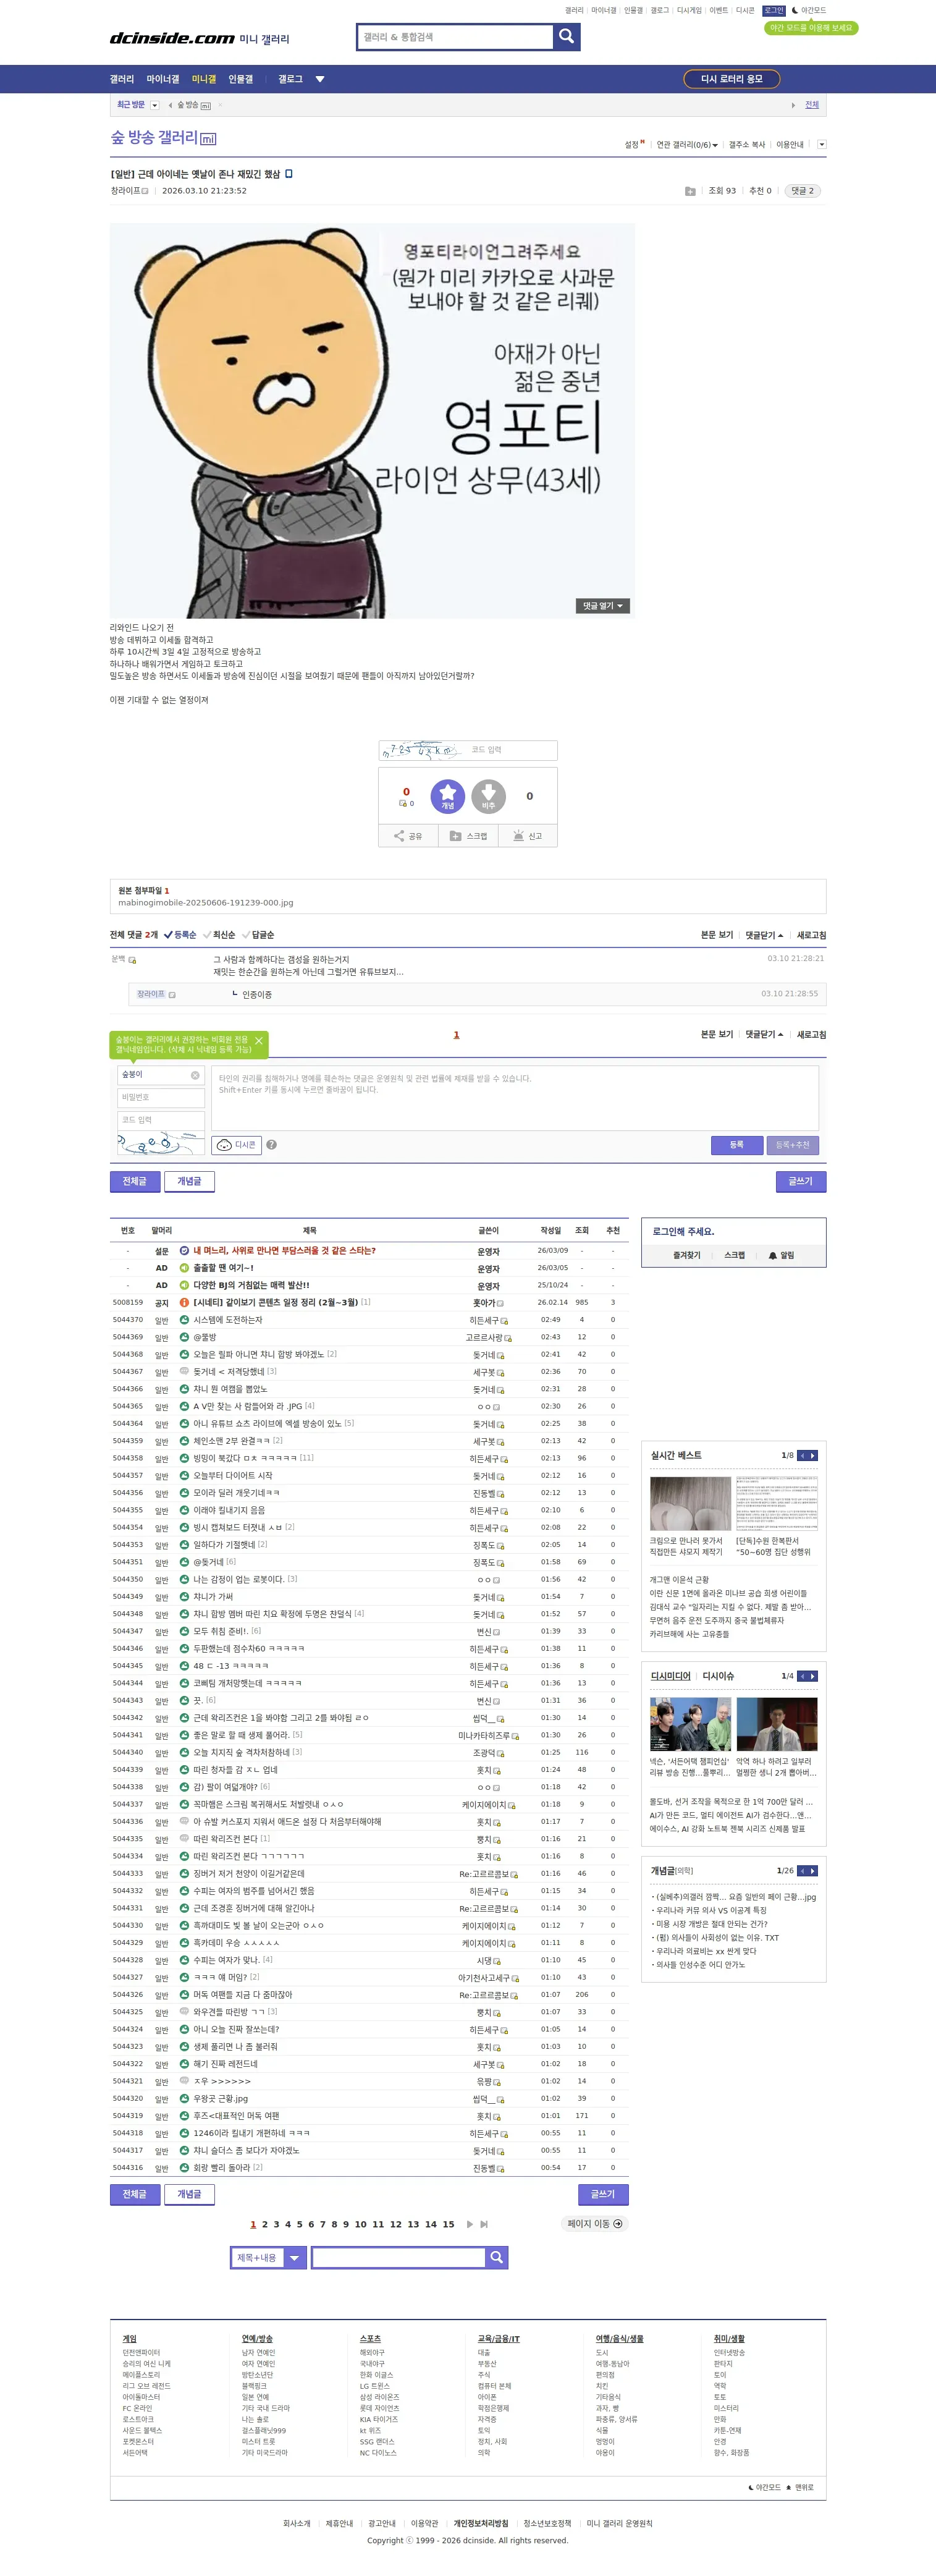The height and width of the screenshot is (2576, 936).
Task: Collapse comments with the upper 댓글닫기 toggle
Action: coord(764,935)
